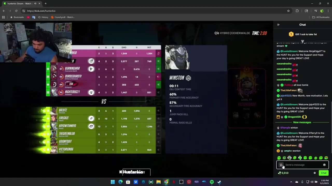Open chat identity badge selector
The height and width of the screenshot is (186, 332).
tap(281, 165)
